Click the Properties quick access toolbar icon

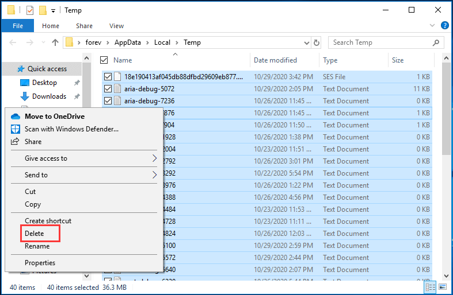click(30, 10)
